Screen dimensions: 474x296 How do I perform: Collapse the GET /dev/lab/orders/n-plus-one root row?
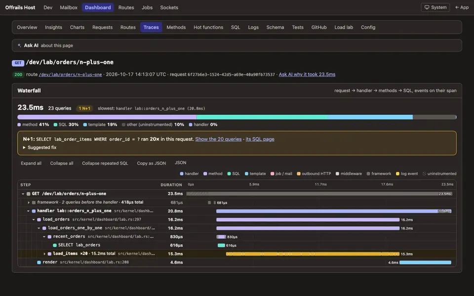coord(23,194)
